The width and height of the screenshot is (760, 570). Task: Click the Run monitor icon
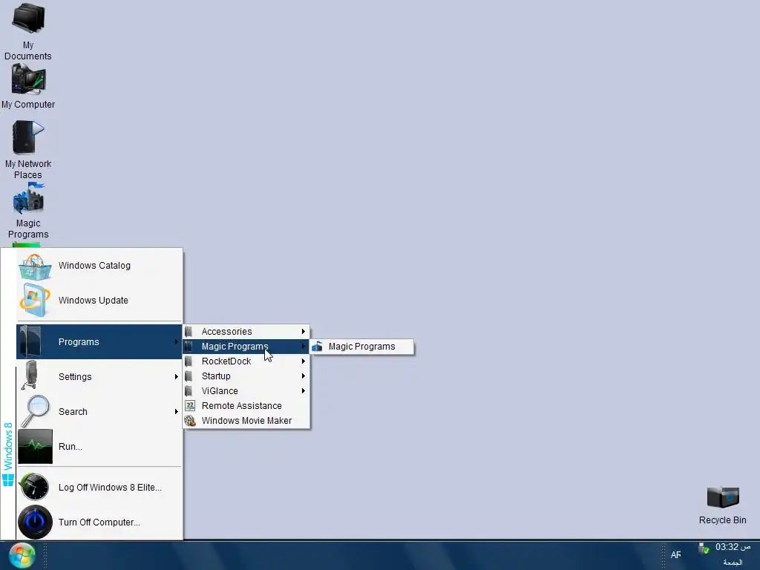point(35,446)
